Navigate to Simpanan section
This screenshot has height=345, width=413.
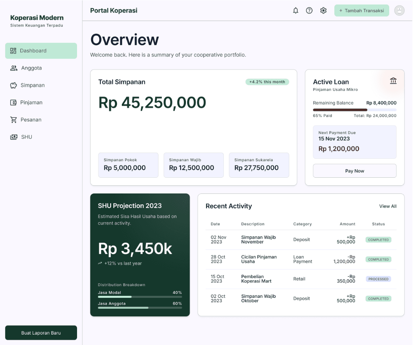pos(41,85)
